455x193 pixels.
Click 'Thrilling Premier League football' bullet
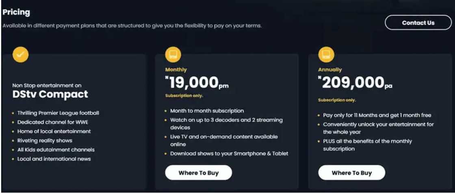pyautogui.click(x=58, y=113)
